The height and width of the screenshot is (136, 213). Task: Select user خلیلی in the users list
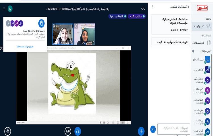[x=202, y=80]
